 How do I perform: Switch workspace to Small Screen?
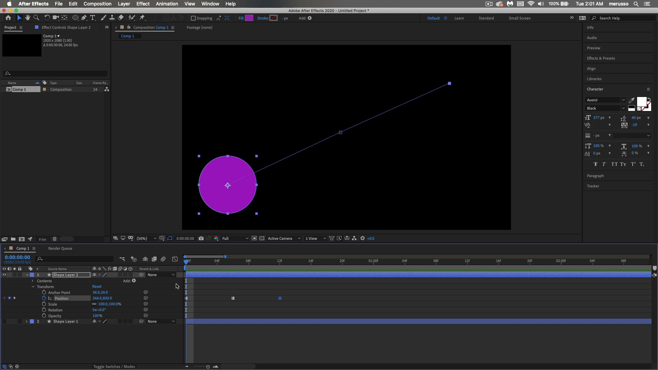click(520, 18)
